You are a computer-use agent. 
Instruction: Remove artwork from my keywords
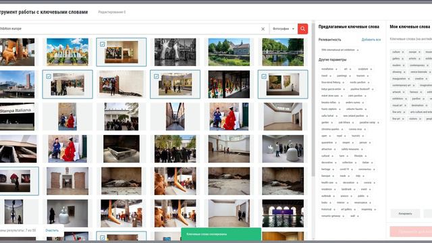tap(404, 92)
